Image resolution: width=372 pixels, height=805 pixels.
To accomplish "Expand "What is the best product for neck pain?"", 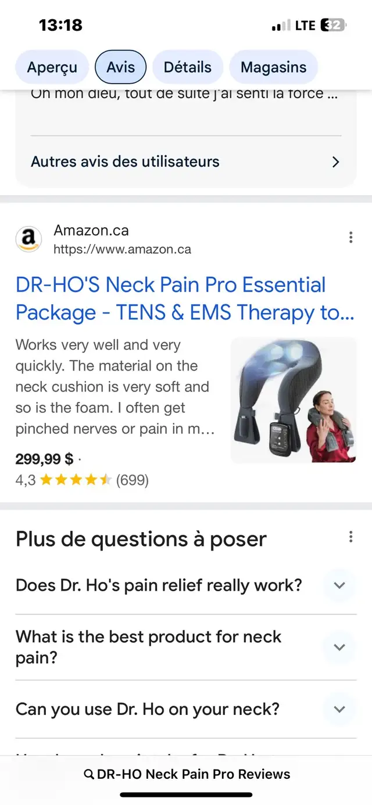I will pos(186,647).
